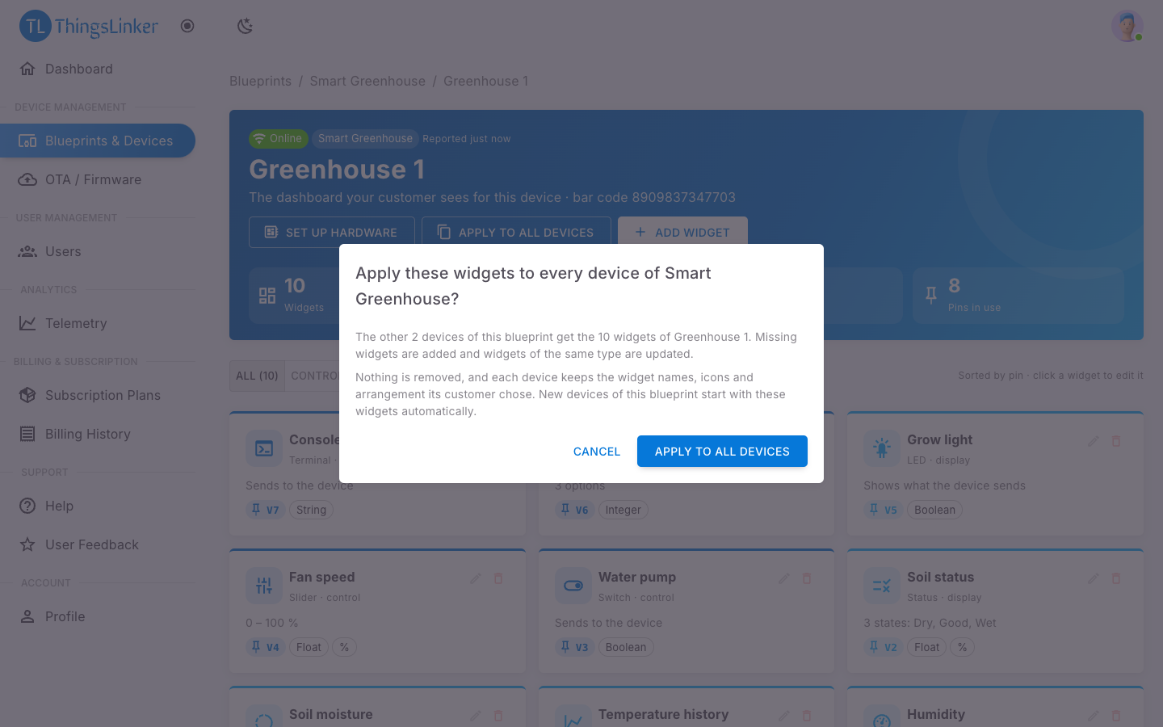
Task: Click the V3 pin chip
Action: tap(574, 647)
